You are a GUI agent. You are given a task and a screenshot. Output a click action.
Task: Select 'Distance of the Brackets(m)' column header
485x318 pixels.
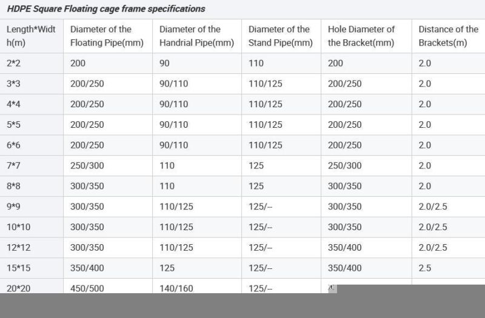[448, 36]
